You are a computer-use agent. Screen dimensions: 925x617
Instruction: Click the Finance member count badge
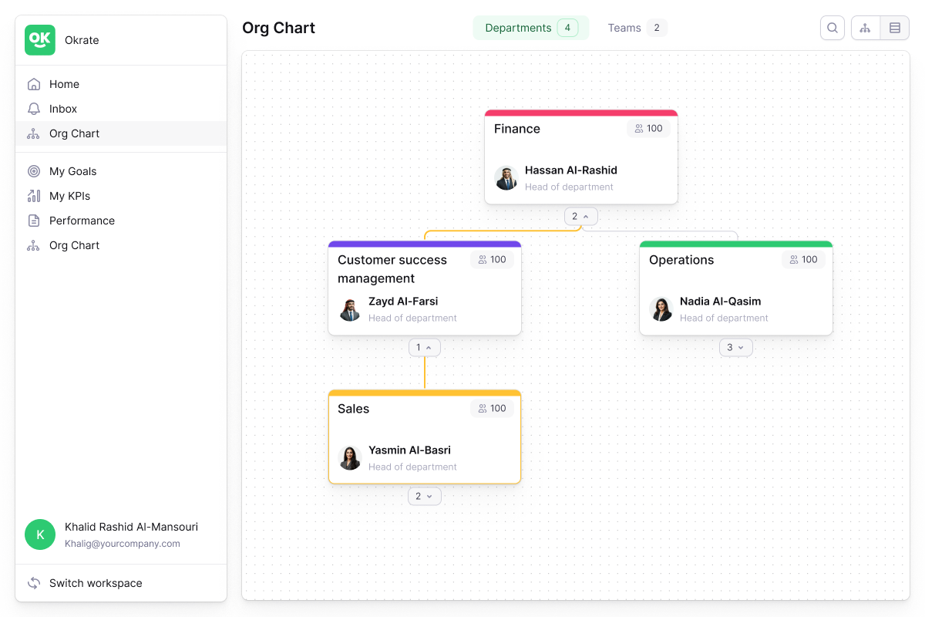tap(648, 129)
